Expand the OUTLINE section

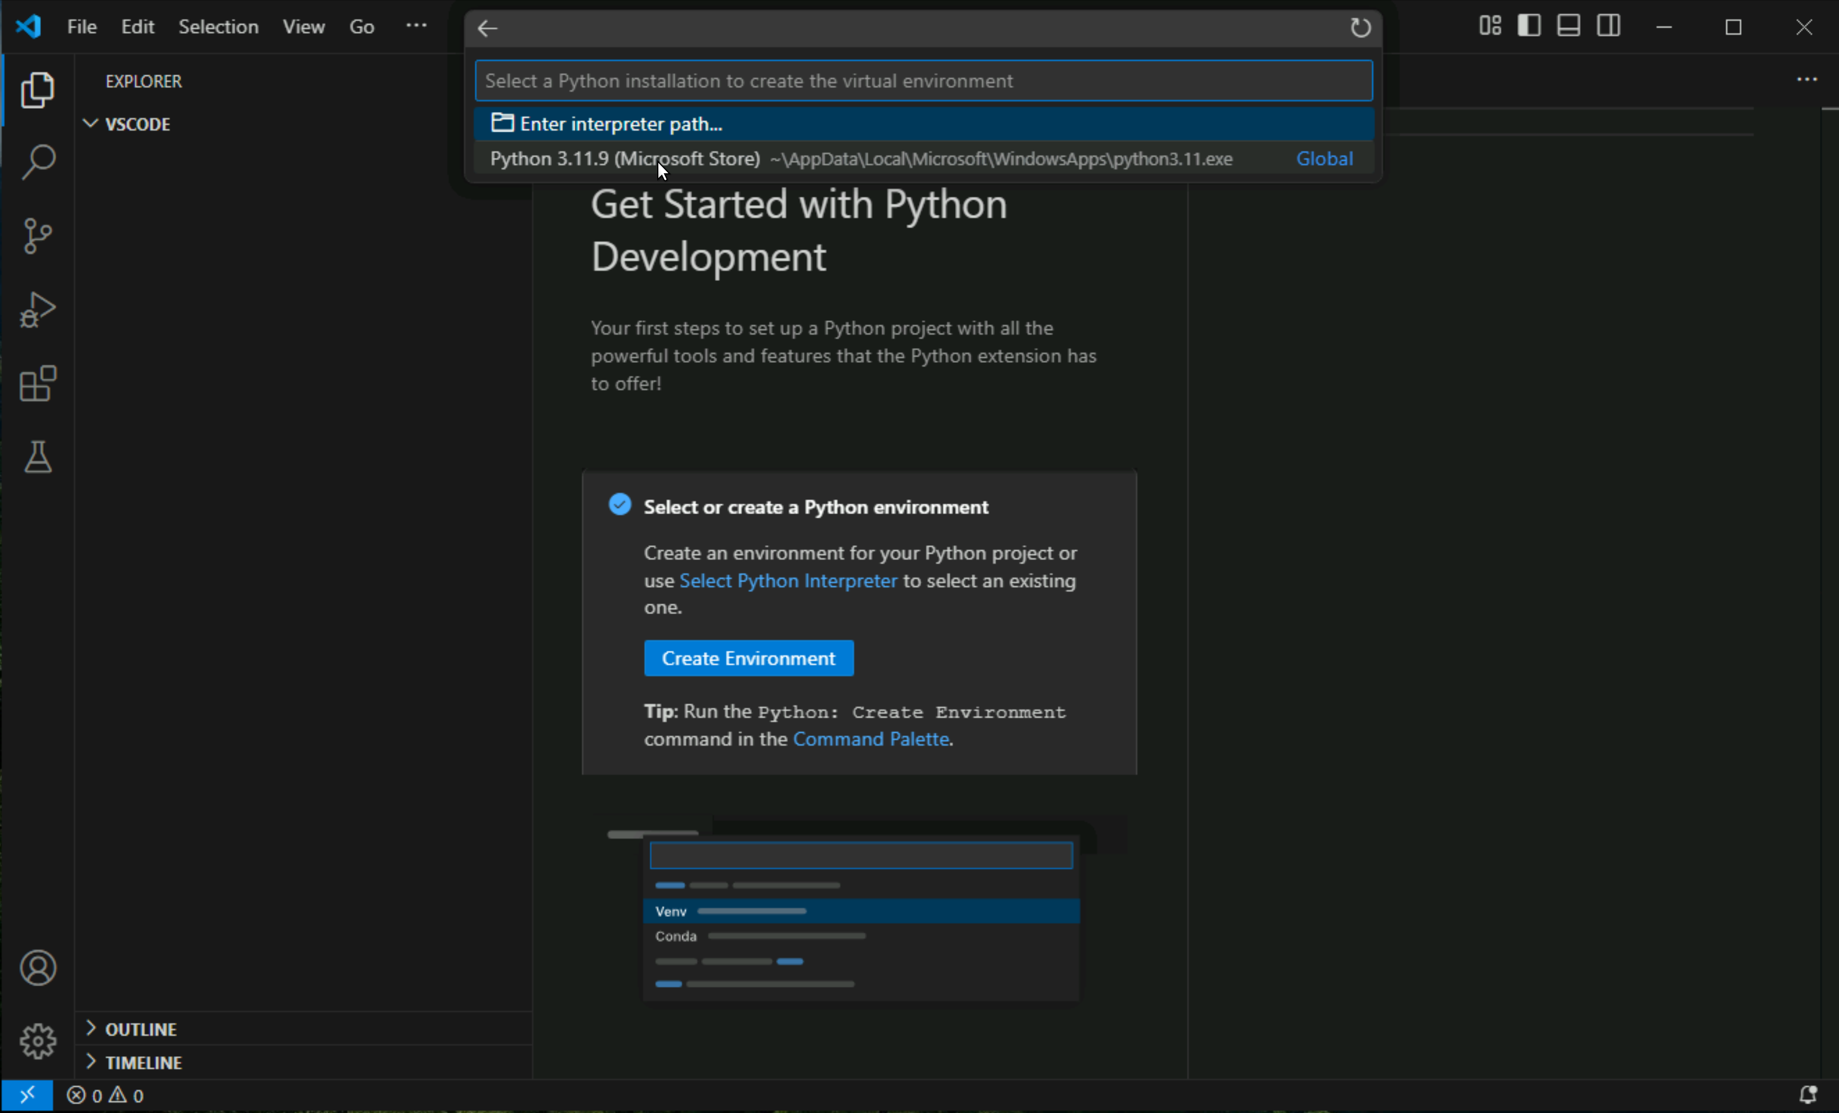coord(140,1029)
